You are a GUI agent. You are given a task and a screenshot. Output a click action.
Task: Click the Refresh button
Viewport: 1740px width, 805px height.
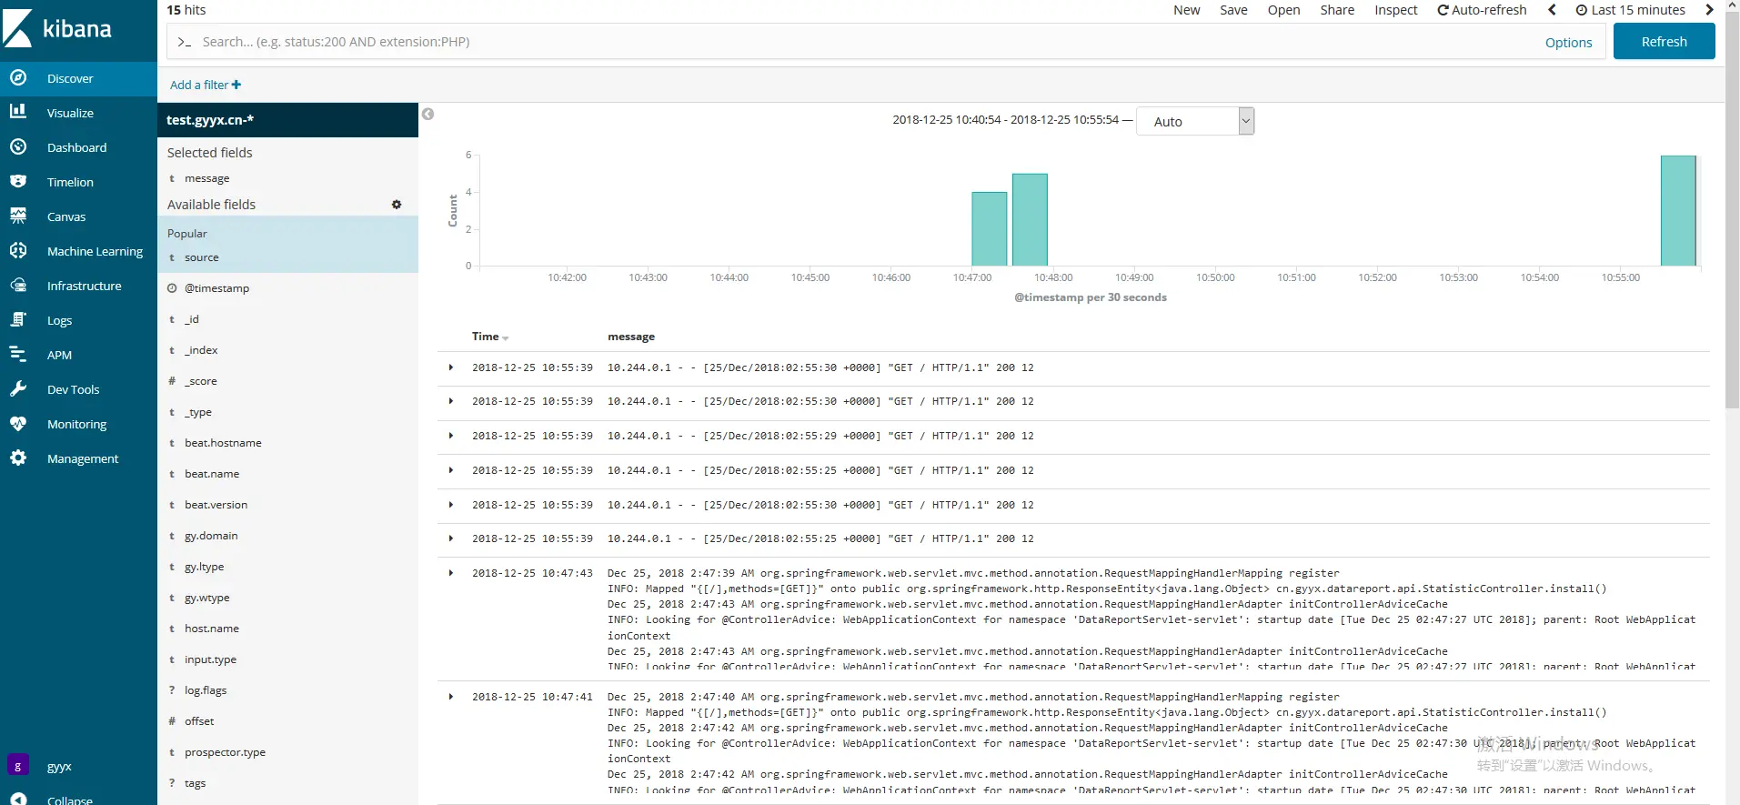(x=1664, y=42)
